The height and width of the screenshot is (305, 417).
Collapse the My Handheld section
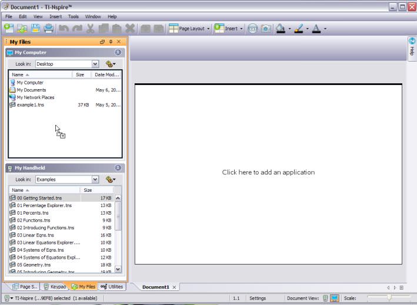[x=118, y=168]
